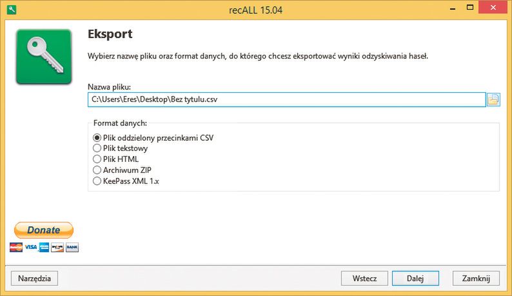Select Plik oddzielony przecinkami CSV format
Screen dimensions: 512x296
(x=153, y=138)
